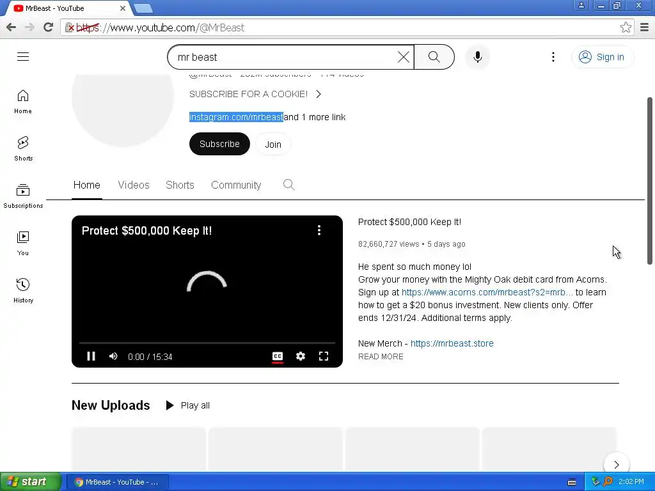655x491 pixels.
Task: Go back in the browser
Action: pyautogui.click(x=12, y=27)
